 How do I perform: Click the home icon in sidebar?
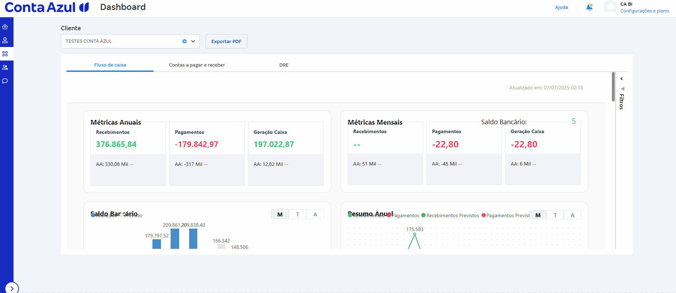5,27
